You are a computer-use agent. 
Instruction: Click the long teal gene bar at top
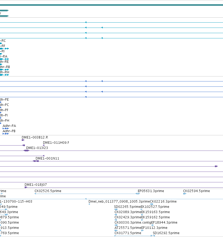[x=111, y=5]
